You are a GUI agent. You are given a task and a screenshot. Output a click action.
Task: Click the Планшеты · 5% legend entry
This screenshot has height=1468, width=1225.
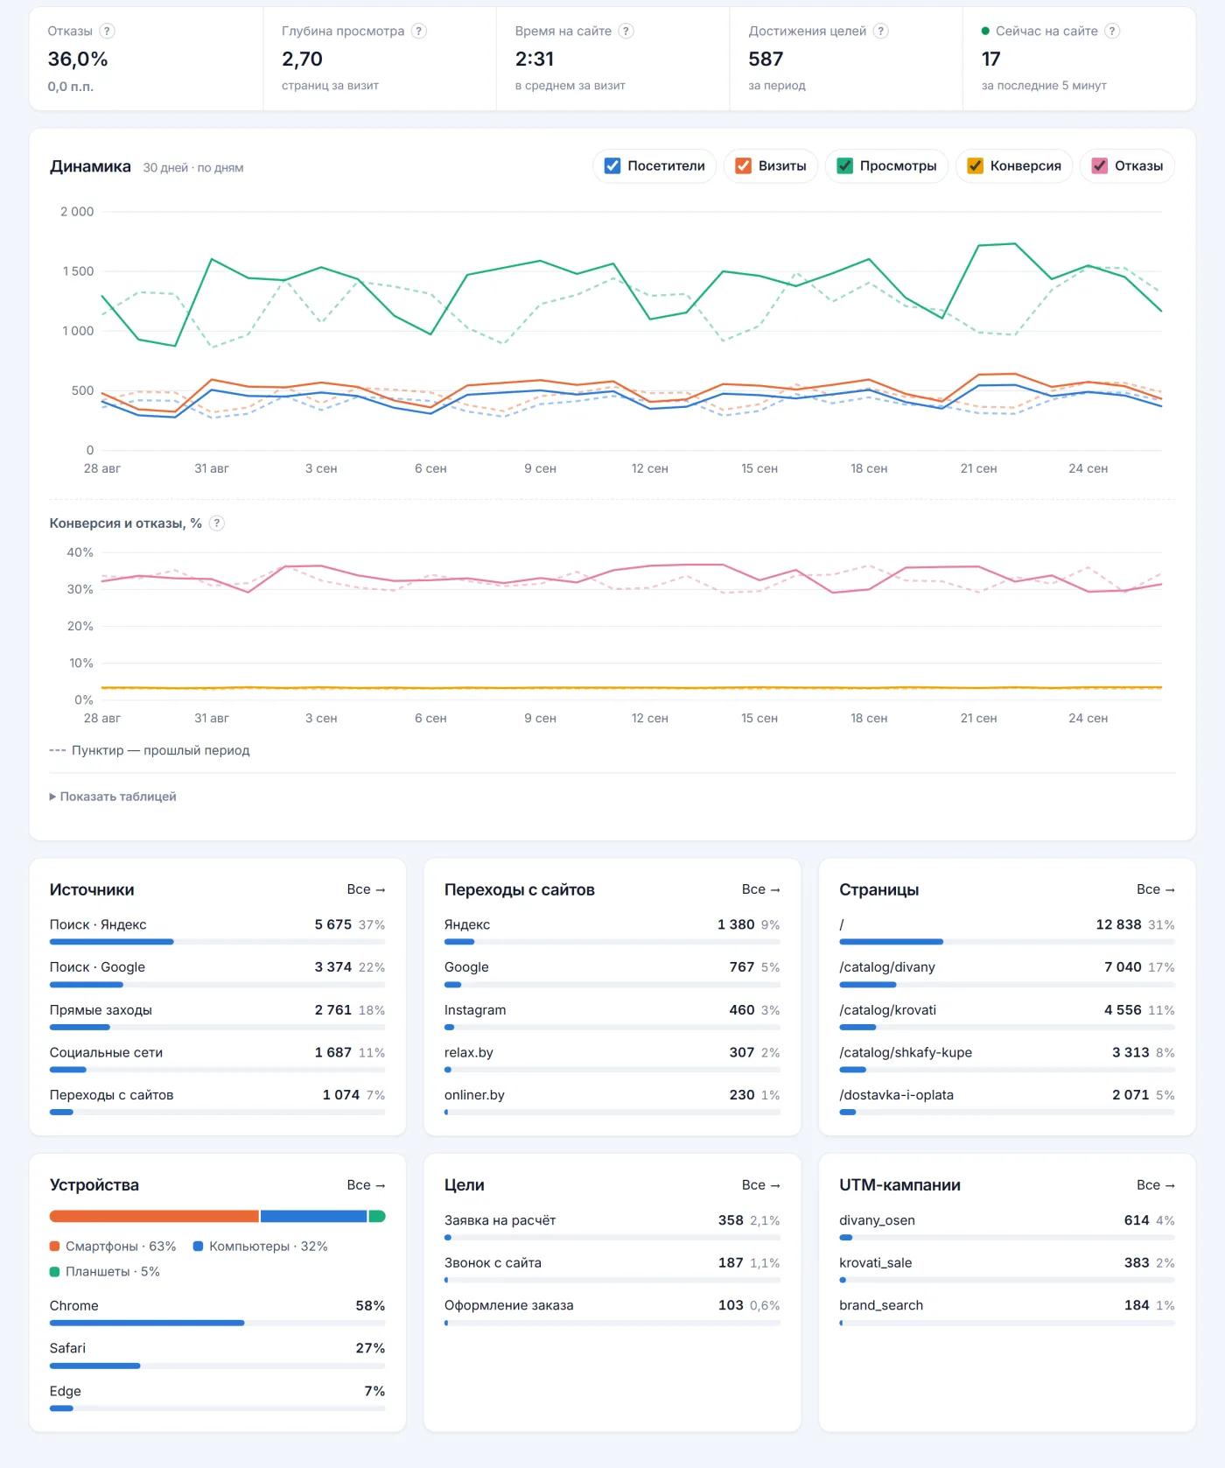(x=105, y=1272)
